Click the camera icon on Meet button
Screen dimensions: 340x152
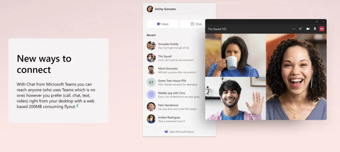[x=159, y=24]
